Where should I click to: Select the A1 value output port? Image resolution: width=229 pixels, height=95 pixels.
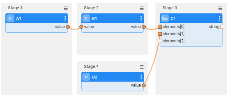pyautogui.click(x=68, y=27)
